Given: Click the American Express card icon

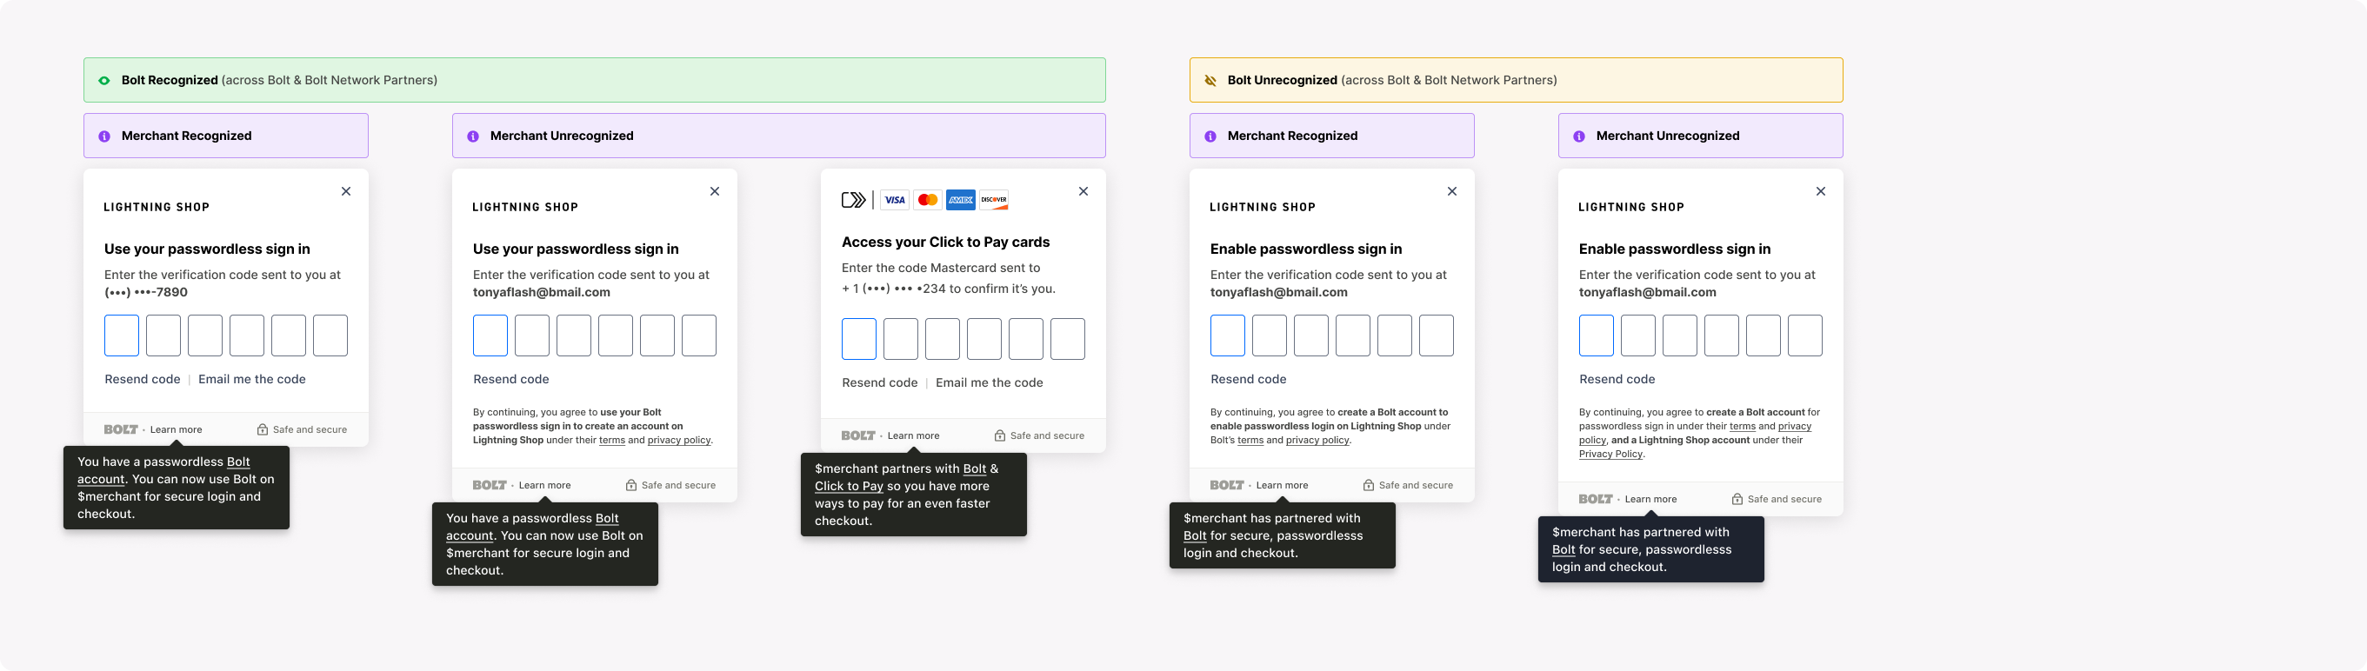Looking at the screenshot, I should pyautogui.click(x=960, y=199).
